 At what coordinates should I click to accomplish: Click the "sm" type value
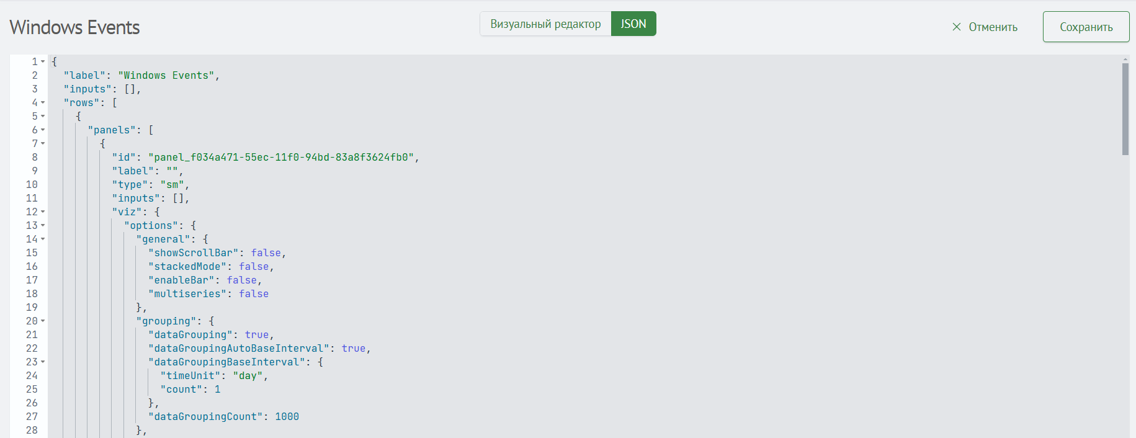pos(172,184)
